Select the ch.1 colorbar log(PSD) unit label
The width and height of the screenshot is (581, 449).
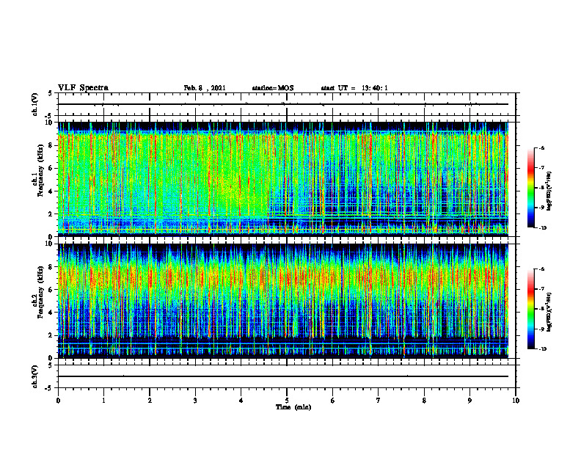[x=549, y=191]
